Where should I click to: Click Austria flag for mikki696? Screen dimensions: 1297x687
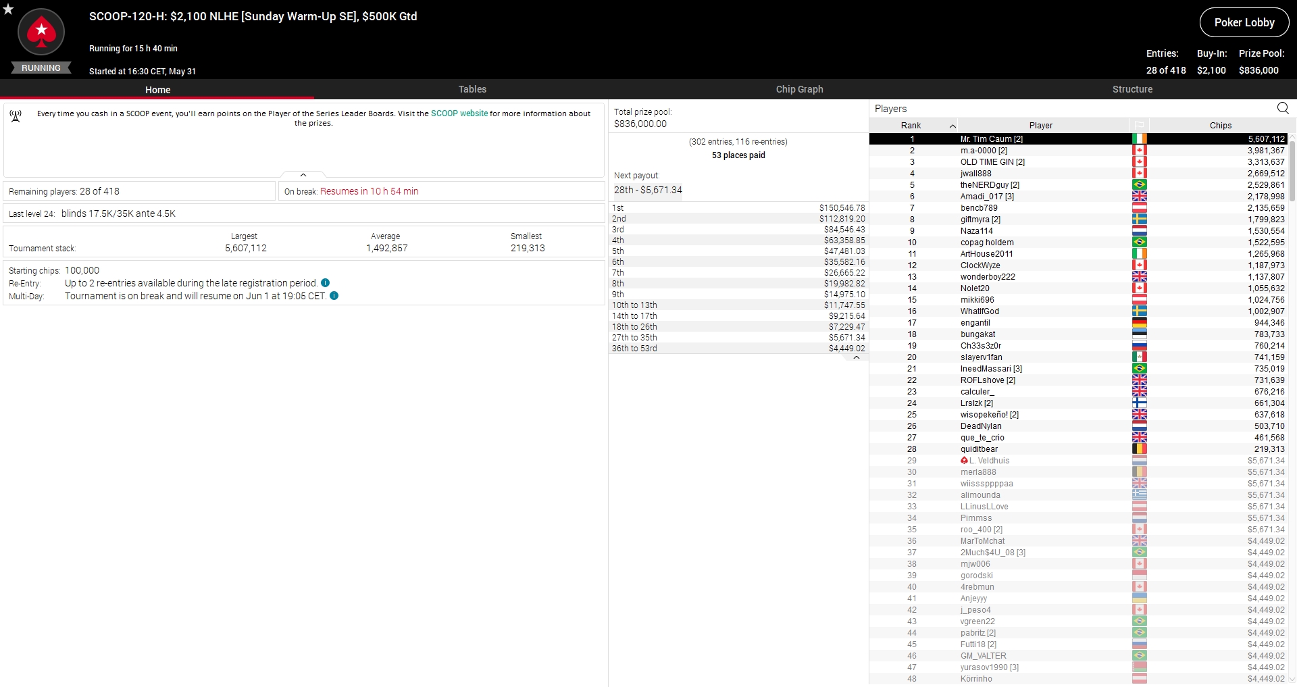[1139, 300]
